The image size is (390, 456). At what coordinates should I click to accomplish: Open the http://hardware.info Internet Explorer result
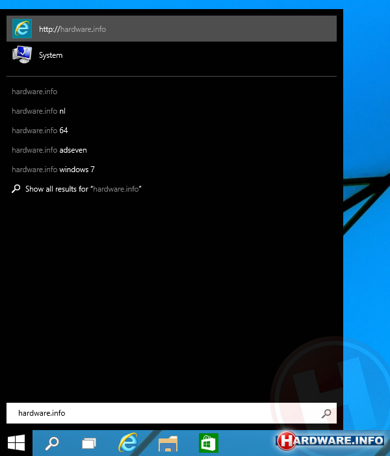click(172, 29)
